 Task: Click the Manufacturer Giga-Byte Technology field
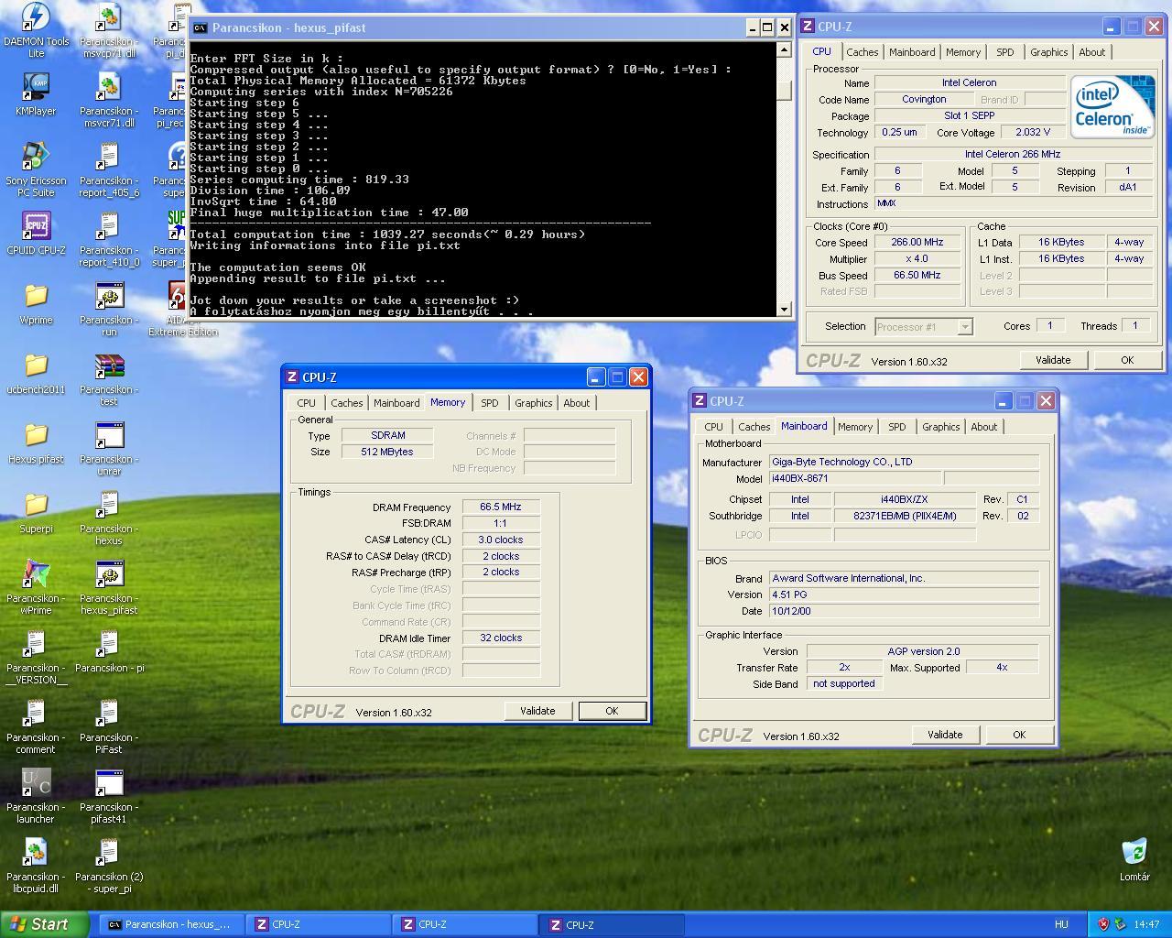(904, 463)
